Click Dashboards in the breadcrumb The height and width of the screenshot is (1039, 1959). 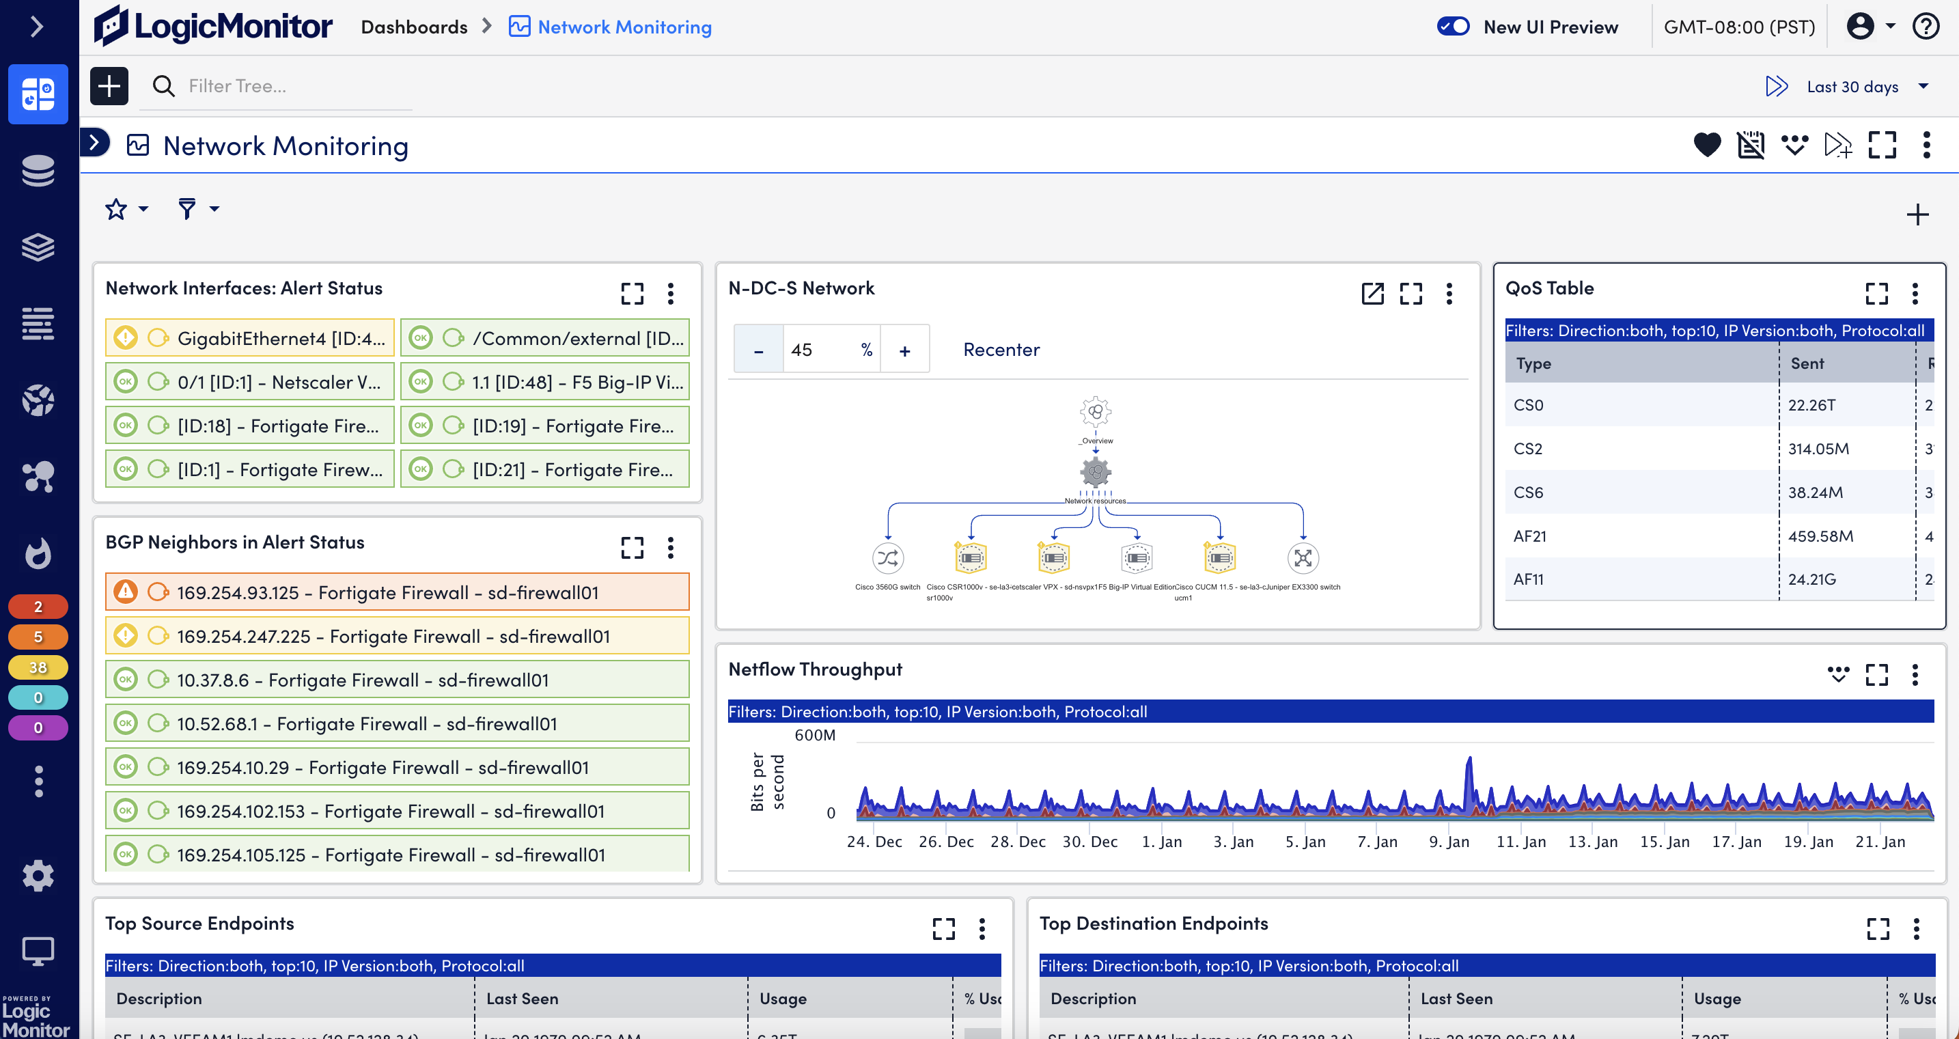pyautogui.click(x=414, y=27)
